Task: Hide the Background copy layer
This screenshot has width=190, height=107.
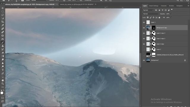Action: click(x=144, y=28)
